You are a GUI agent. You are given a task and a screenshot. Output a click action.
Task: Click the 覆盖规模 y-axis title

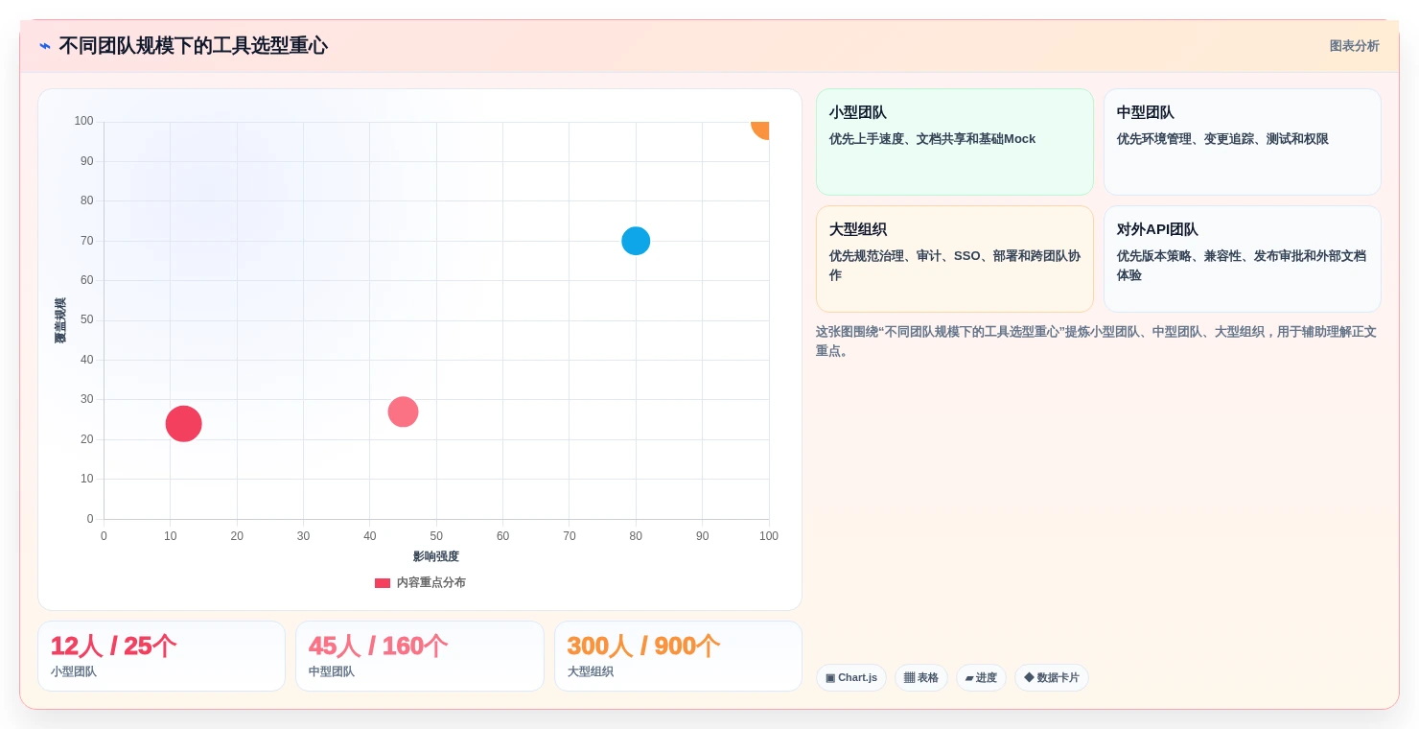click(x=60, y=320)
